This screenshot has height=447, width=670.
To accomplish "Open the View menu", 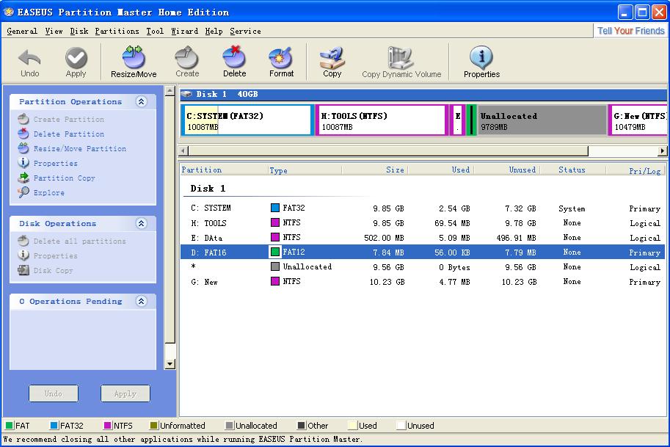I will 54,32.
